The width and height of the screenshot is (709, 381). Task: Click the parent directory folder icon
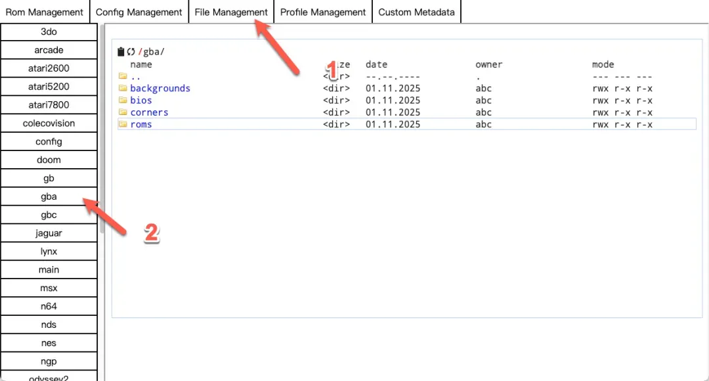(122, 76)
